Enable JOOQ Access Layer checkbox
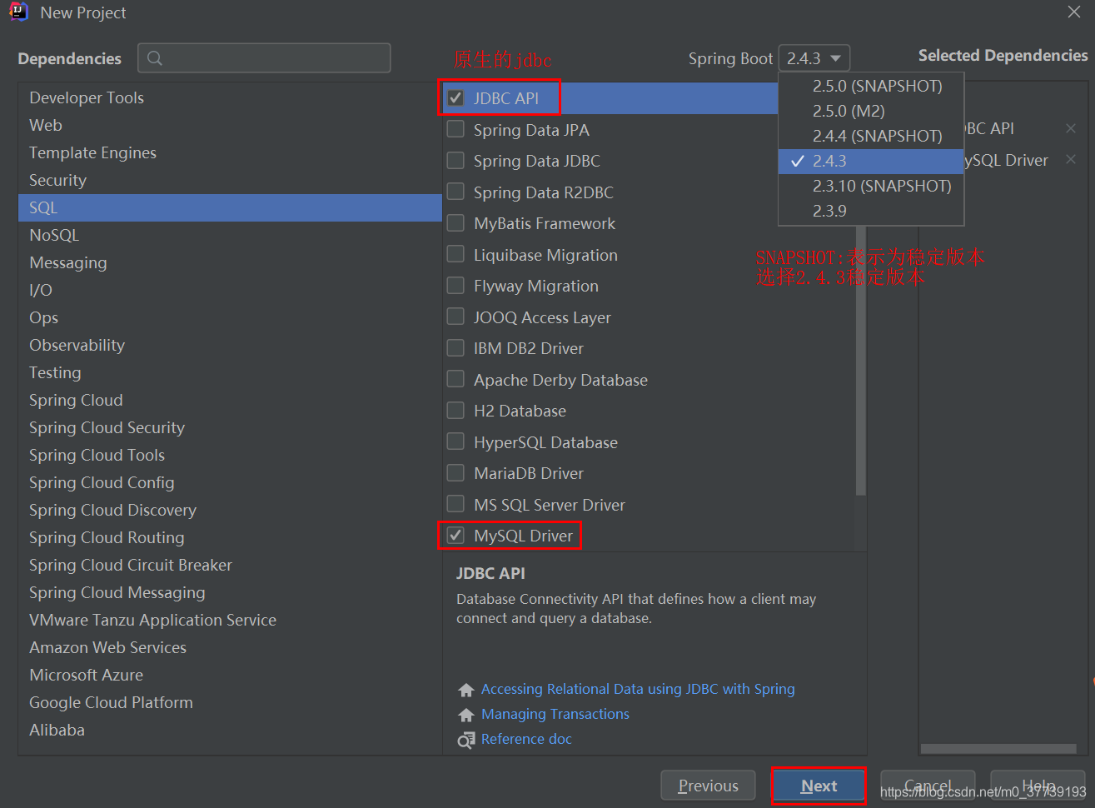Viewport: 1095px width, 808px height. tap(455, 317)
